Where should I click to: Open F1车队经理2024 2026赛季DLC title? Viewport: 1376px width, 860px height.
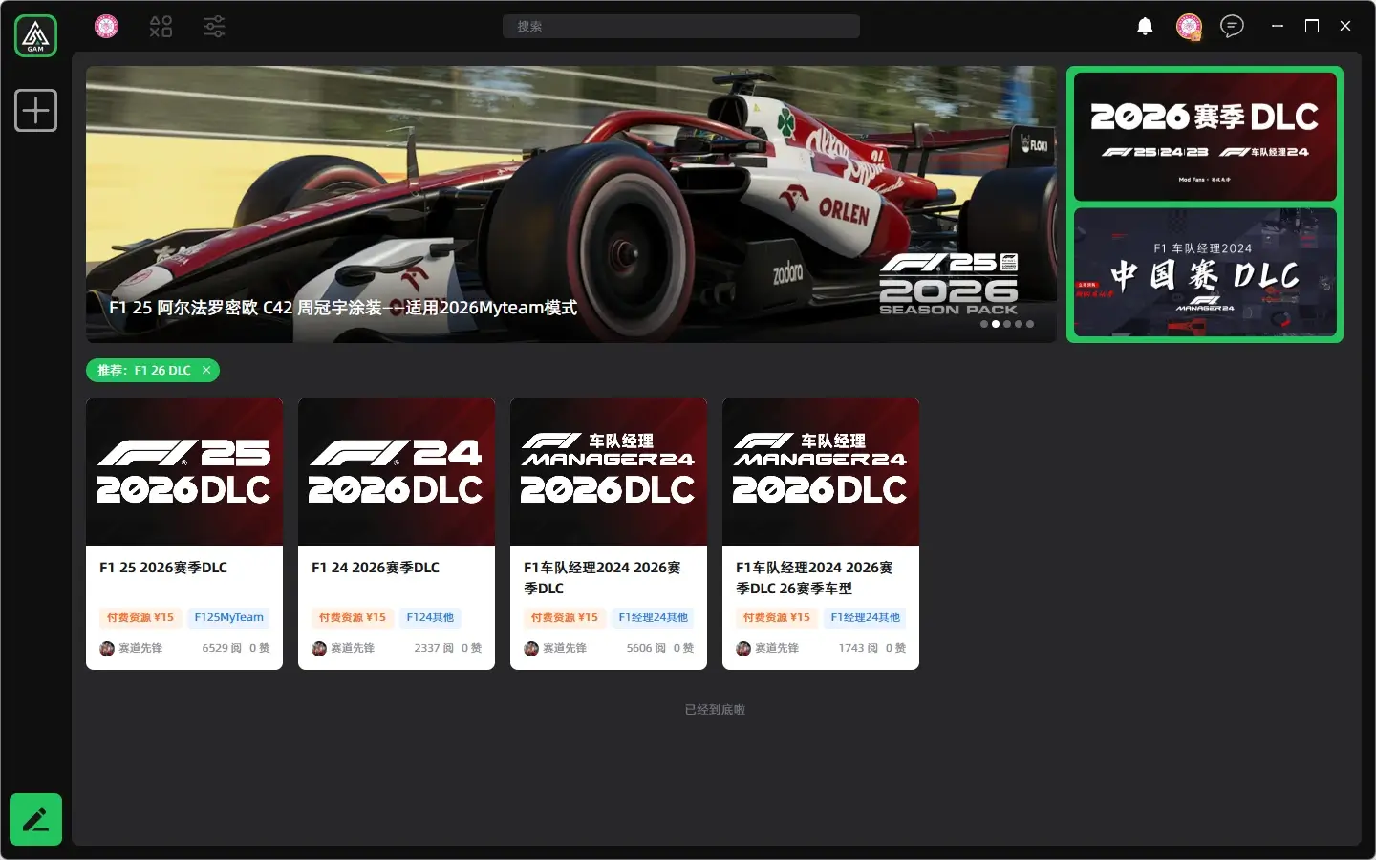click(x=602, y=578)
